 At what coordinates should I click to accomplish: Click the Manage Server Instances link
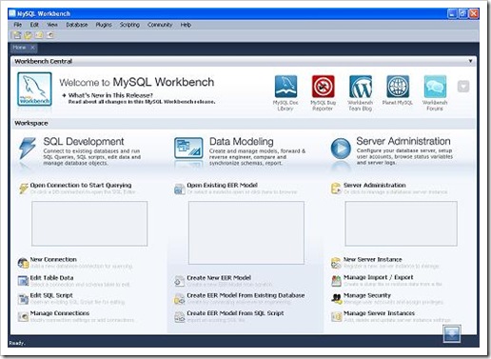tap(379, 313)
